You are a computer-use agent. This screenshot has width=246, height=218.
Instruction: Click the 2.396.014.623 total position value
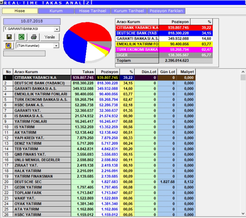tap(177, 61)
